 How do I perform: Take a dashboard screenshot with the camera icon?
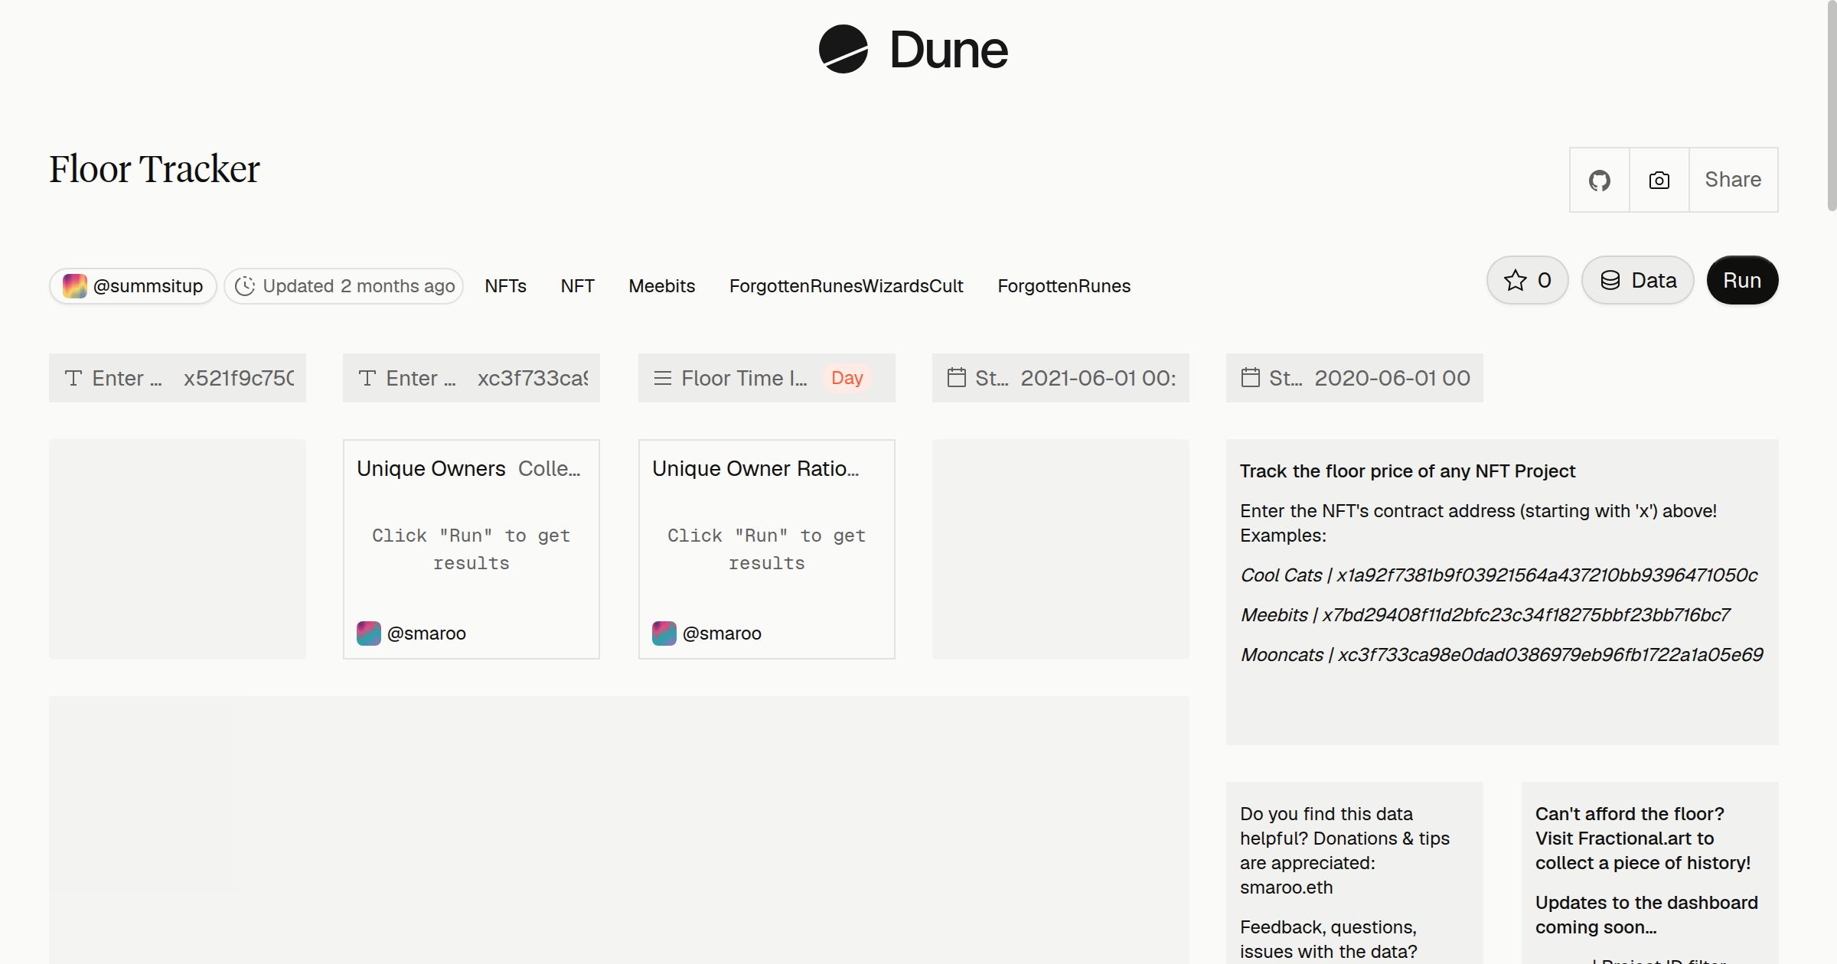[1659, 180]
